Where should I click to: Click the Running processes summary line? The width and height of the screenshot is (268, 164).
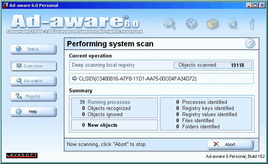click(x=109, y=102)
